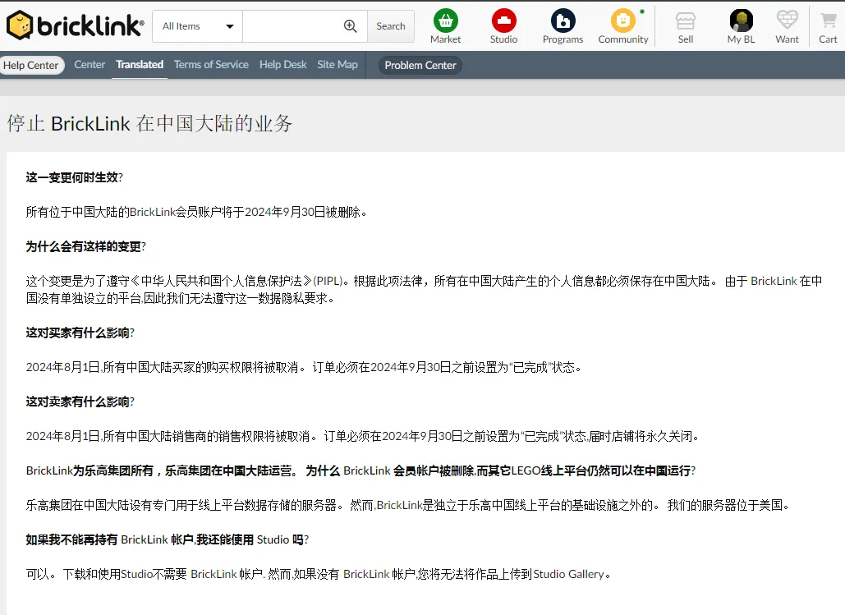Screen dimensions: 845x615
Task: Open the Help Desk tab
Action: tap(283, 65)
